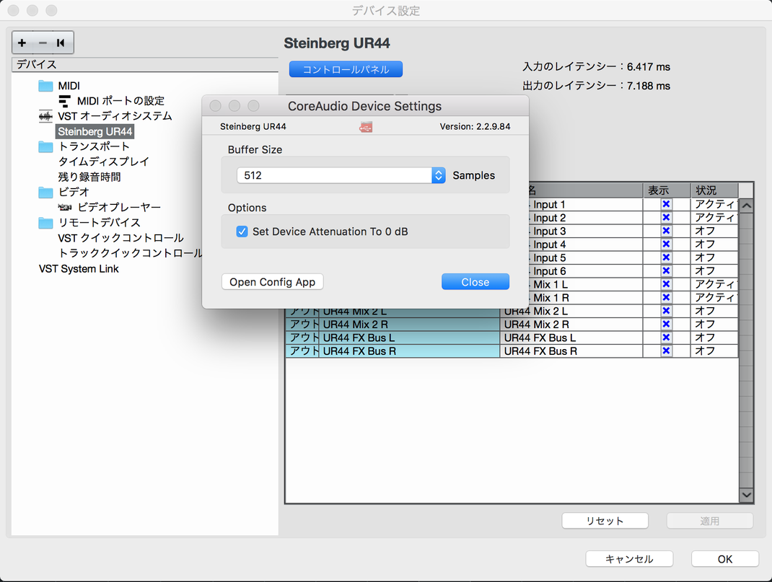772x582 pixels.
Task: Select VST クイックコントロール tree item
Action: click(x=120, y=238)
